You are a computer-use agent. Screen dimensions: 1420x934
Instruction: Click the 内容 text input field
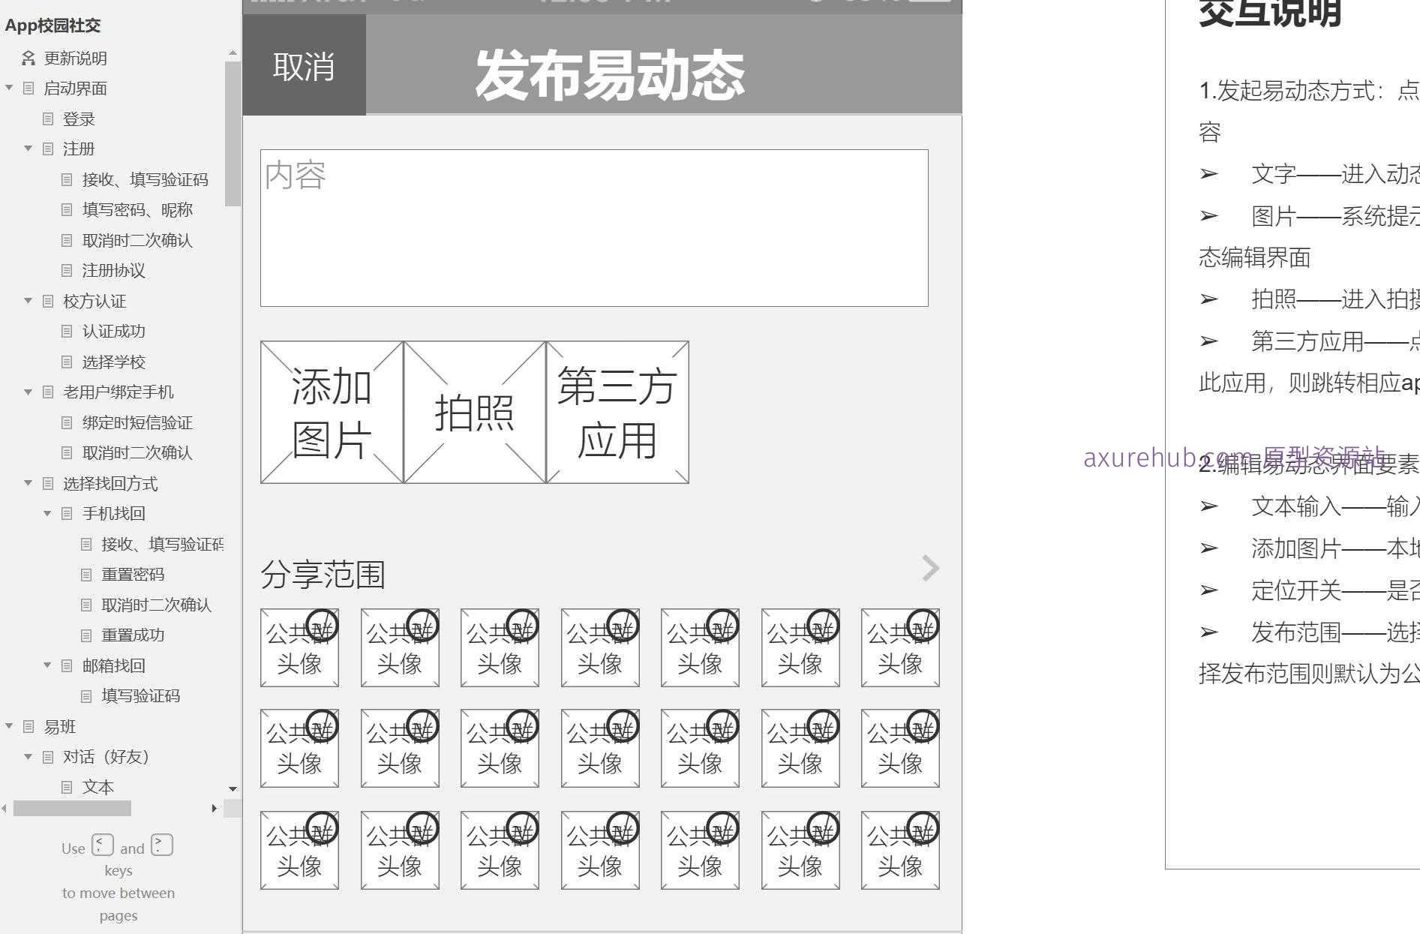(x=593, y=225)
